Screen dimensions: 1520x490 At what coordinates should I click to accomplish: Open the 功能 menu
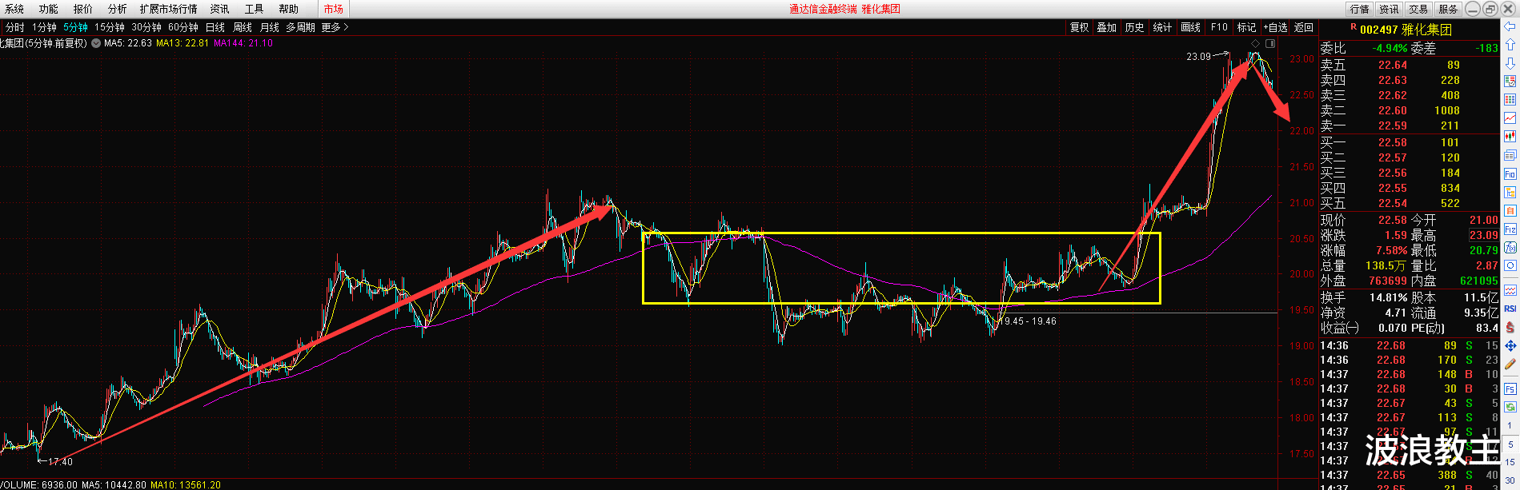(x=48, y=9)
